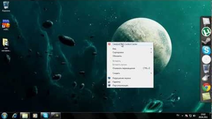Open Skype in the side dock
Image resolution: width=212 pixels, height=119 pixels.
click(206, 50)
